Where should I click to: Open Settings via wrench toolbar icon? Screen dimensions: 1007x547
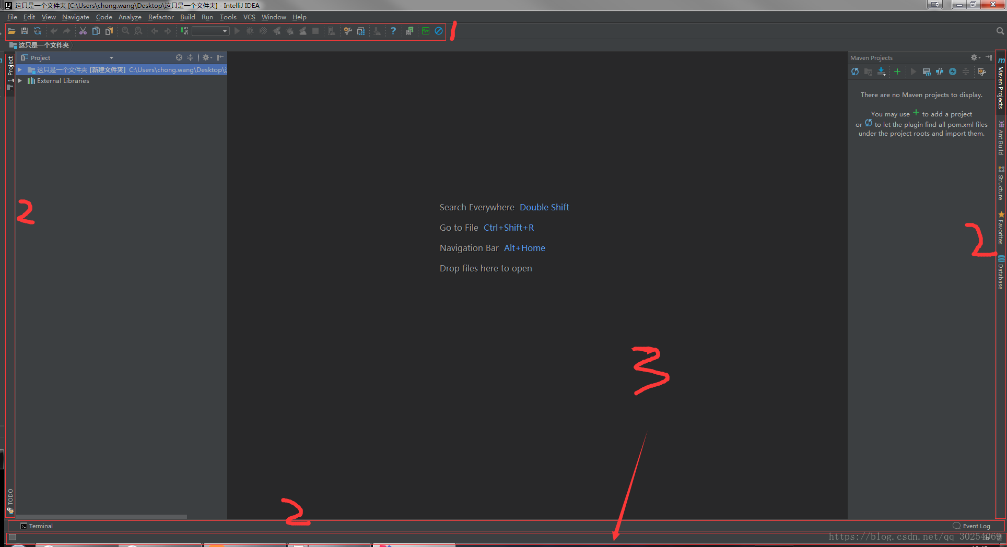(x=348, y=31)
